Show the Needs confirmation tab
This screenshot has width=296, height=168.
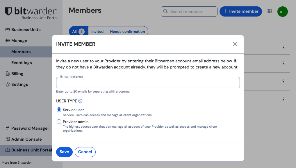pyautogui.click(x=127, y=32)
